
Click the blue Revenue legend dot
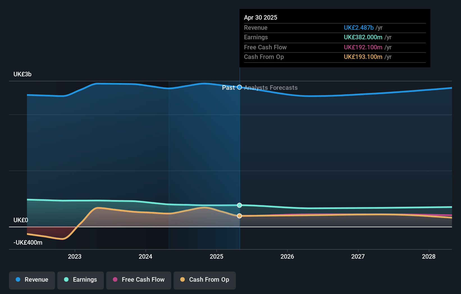tap(17, 280)
